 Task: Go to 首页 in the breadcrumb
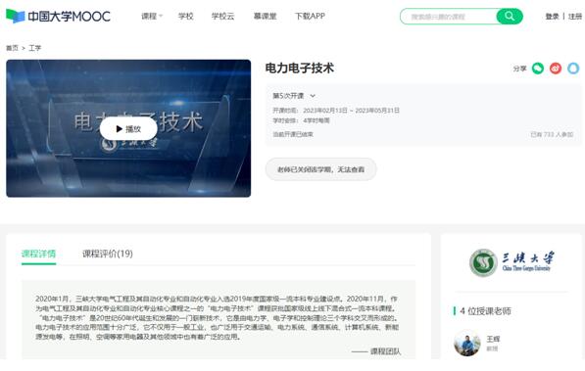12,48
